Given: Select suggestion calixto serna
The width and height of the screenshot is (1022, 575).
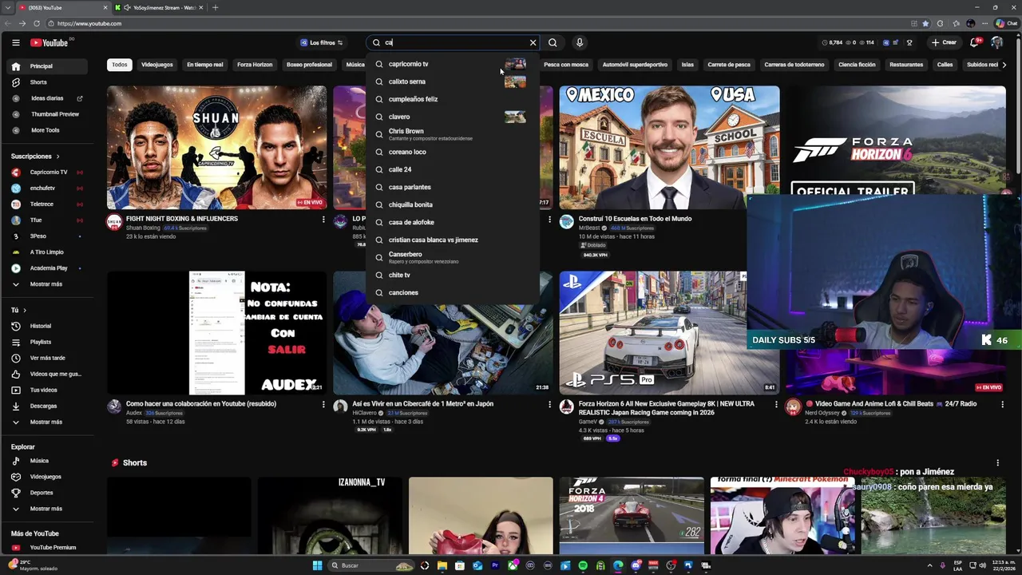Looking at the screenshot, I should click(452, 81).
